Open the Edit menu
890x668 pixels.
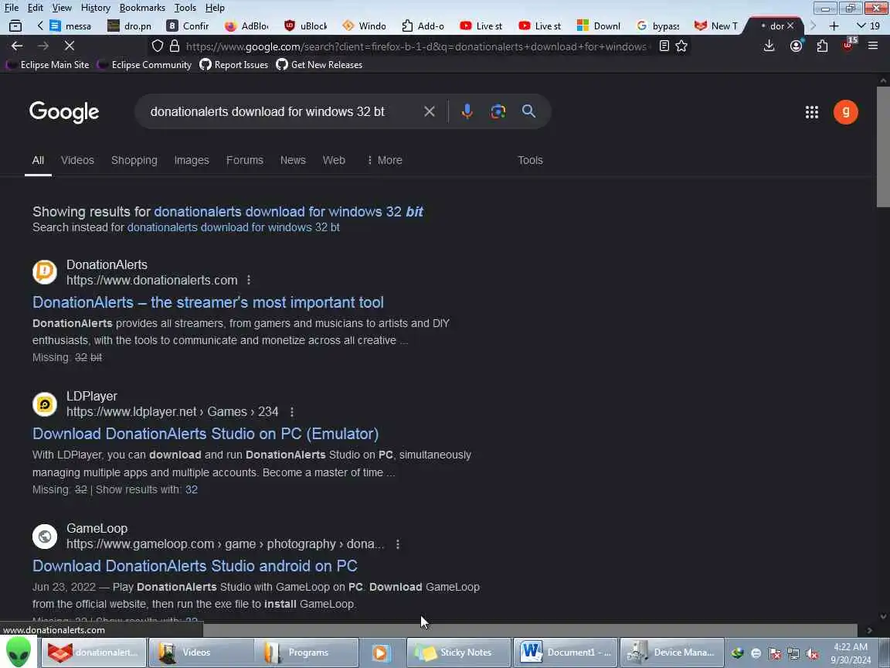coord(36,8)
